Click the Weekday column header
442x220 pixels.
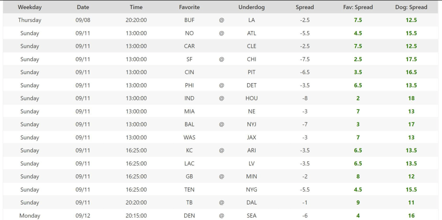pyautogui.click(x=30, y=7)
